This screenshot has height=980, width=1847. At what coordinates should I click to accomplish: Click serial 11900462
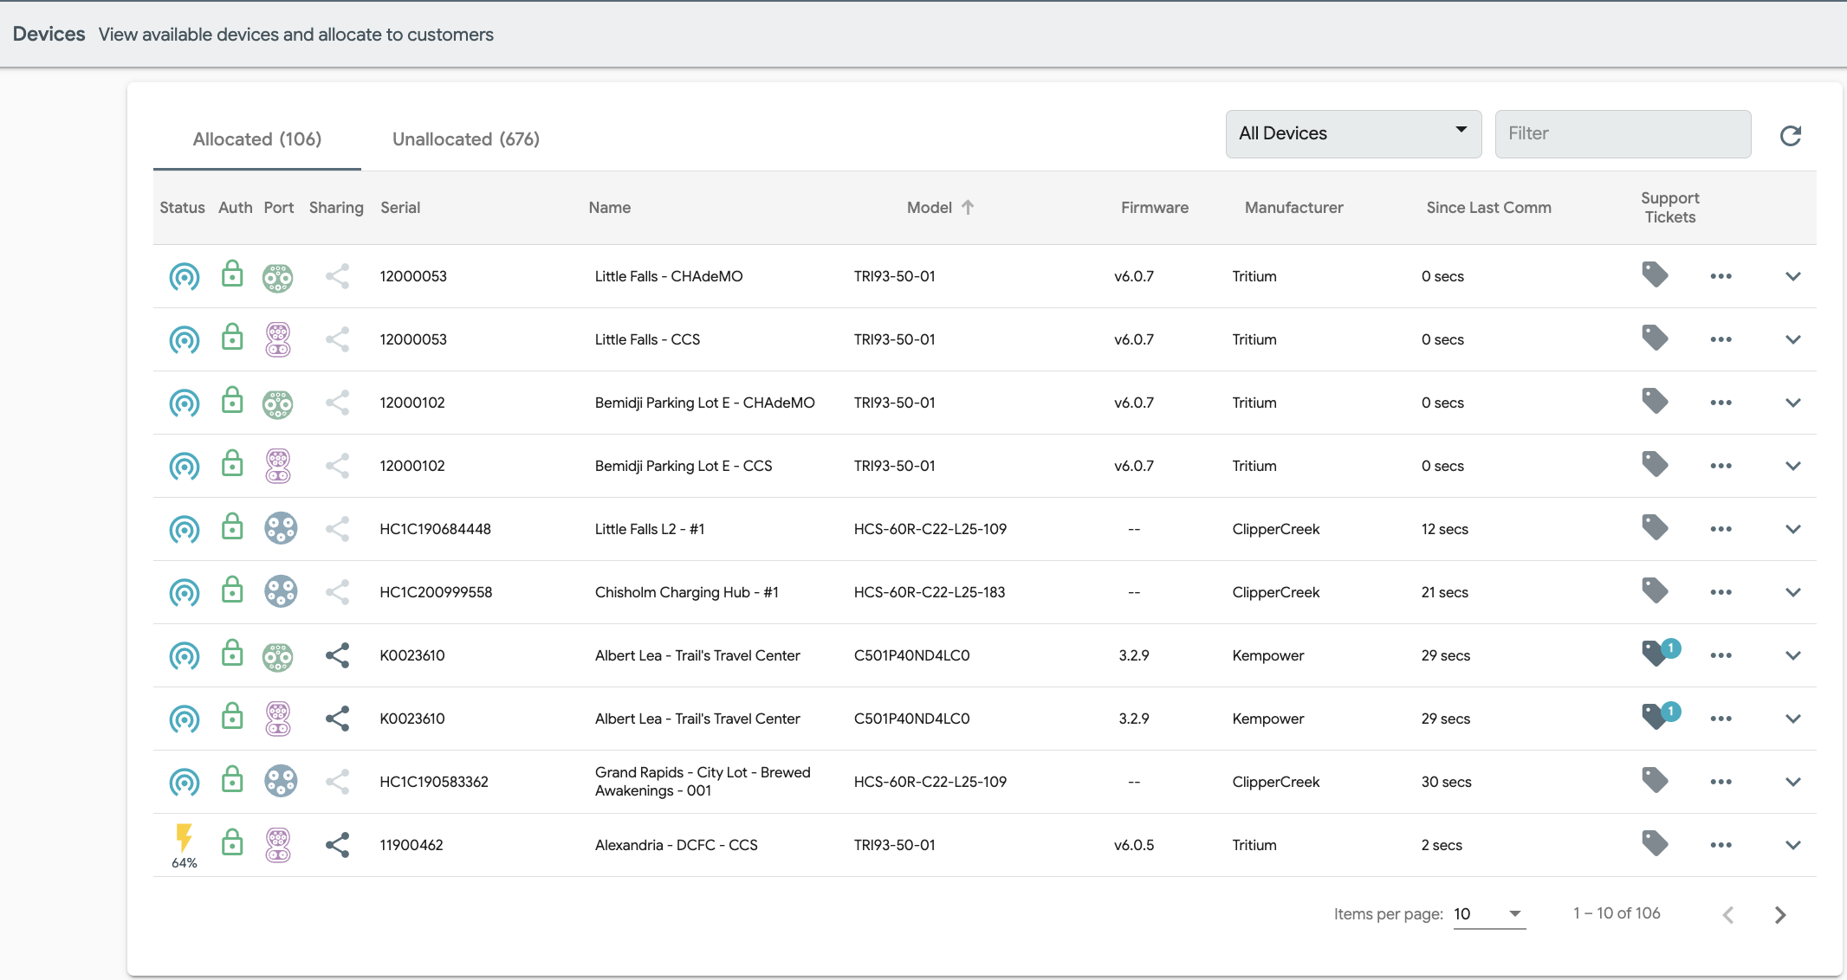click(412, 845)
